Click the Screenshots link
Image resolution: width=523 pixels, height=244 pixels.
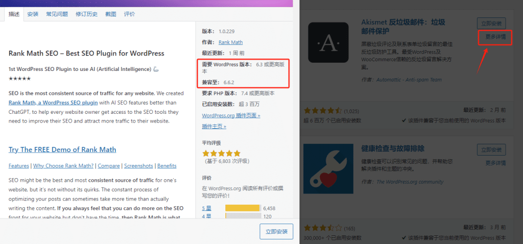coord(138,166)
